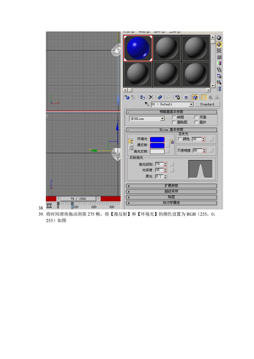Click Select by Material icon
This screenshot has width=254, height=359.
click(x=219, y=82)
